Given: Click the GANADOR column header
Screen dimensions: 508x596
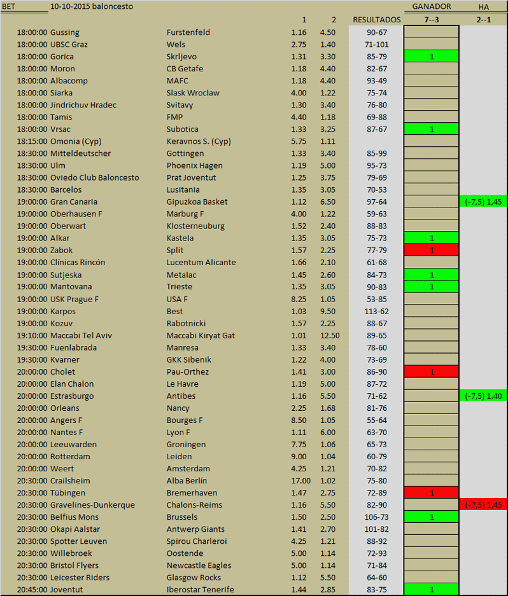Looking at the screenshot, I should coord(432,6).
